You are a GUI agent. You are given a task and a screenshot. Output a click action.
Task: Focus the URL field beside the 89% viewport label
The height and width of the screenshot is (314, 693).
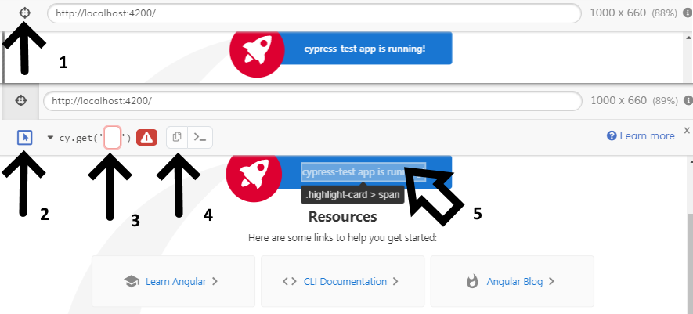(312, 101)
